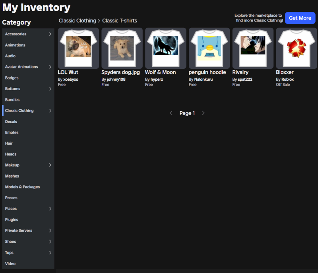Open the Emotes category
This screenshot has width=318, height=273.
[x=12, y=133]
